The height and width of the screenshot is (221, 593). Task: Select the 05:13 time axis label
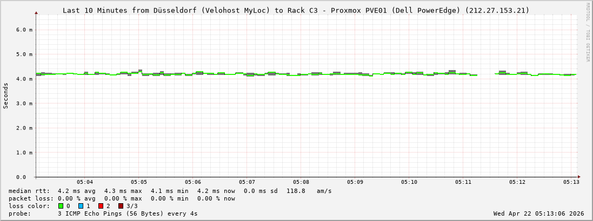[571, 182]
